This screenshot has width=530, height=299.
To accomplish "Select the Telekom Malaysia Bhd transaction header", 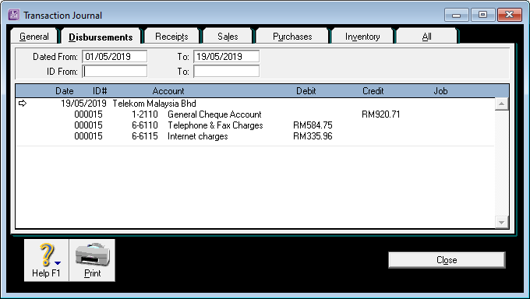I will (154, 104).
